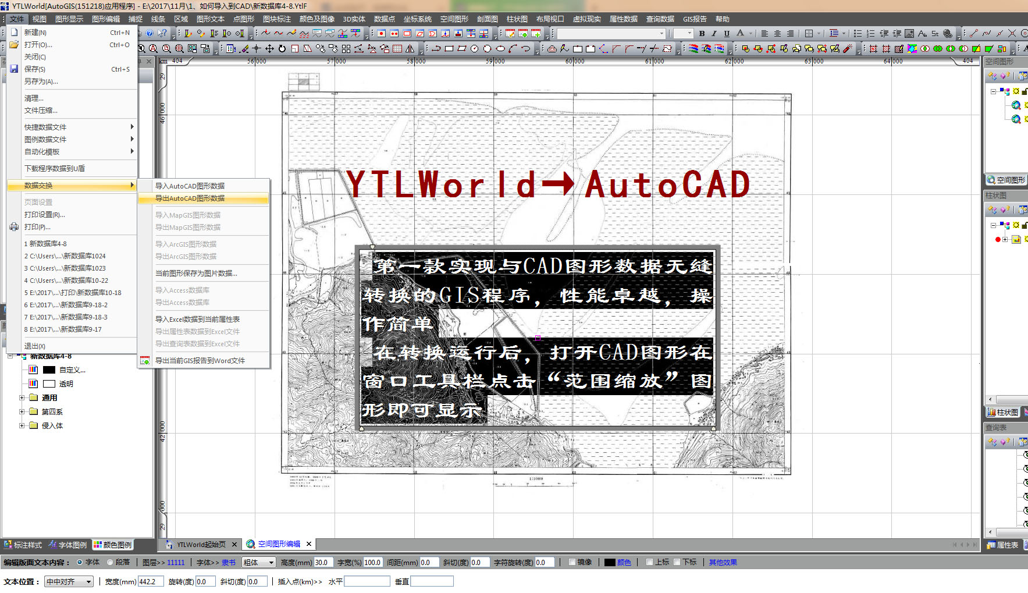This screenshot has width=1028, height=593.
Task: Select the parallelogram drawing tool
Action: 462,49
